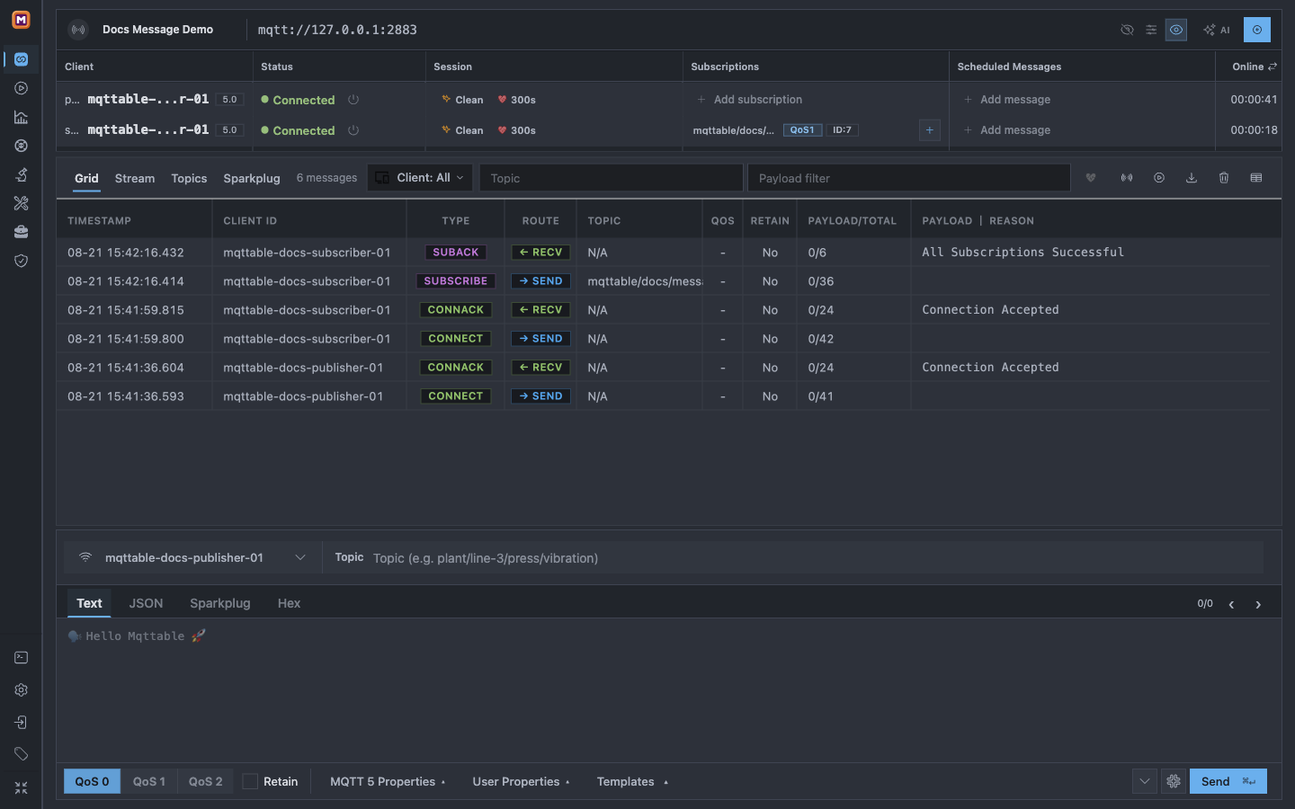Click the plus button next to ID:7 subscription

(x=930, y=130)
